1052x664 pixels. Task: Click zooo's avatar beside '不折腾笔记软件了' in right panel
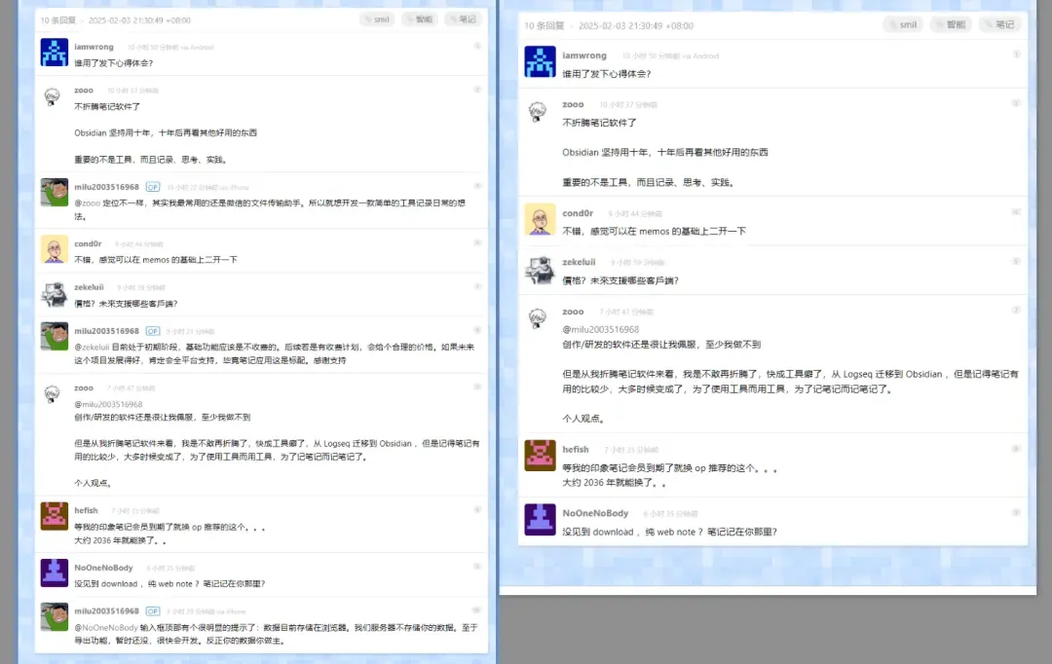538,111
